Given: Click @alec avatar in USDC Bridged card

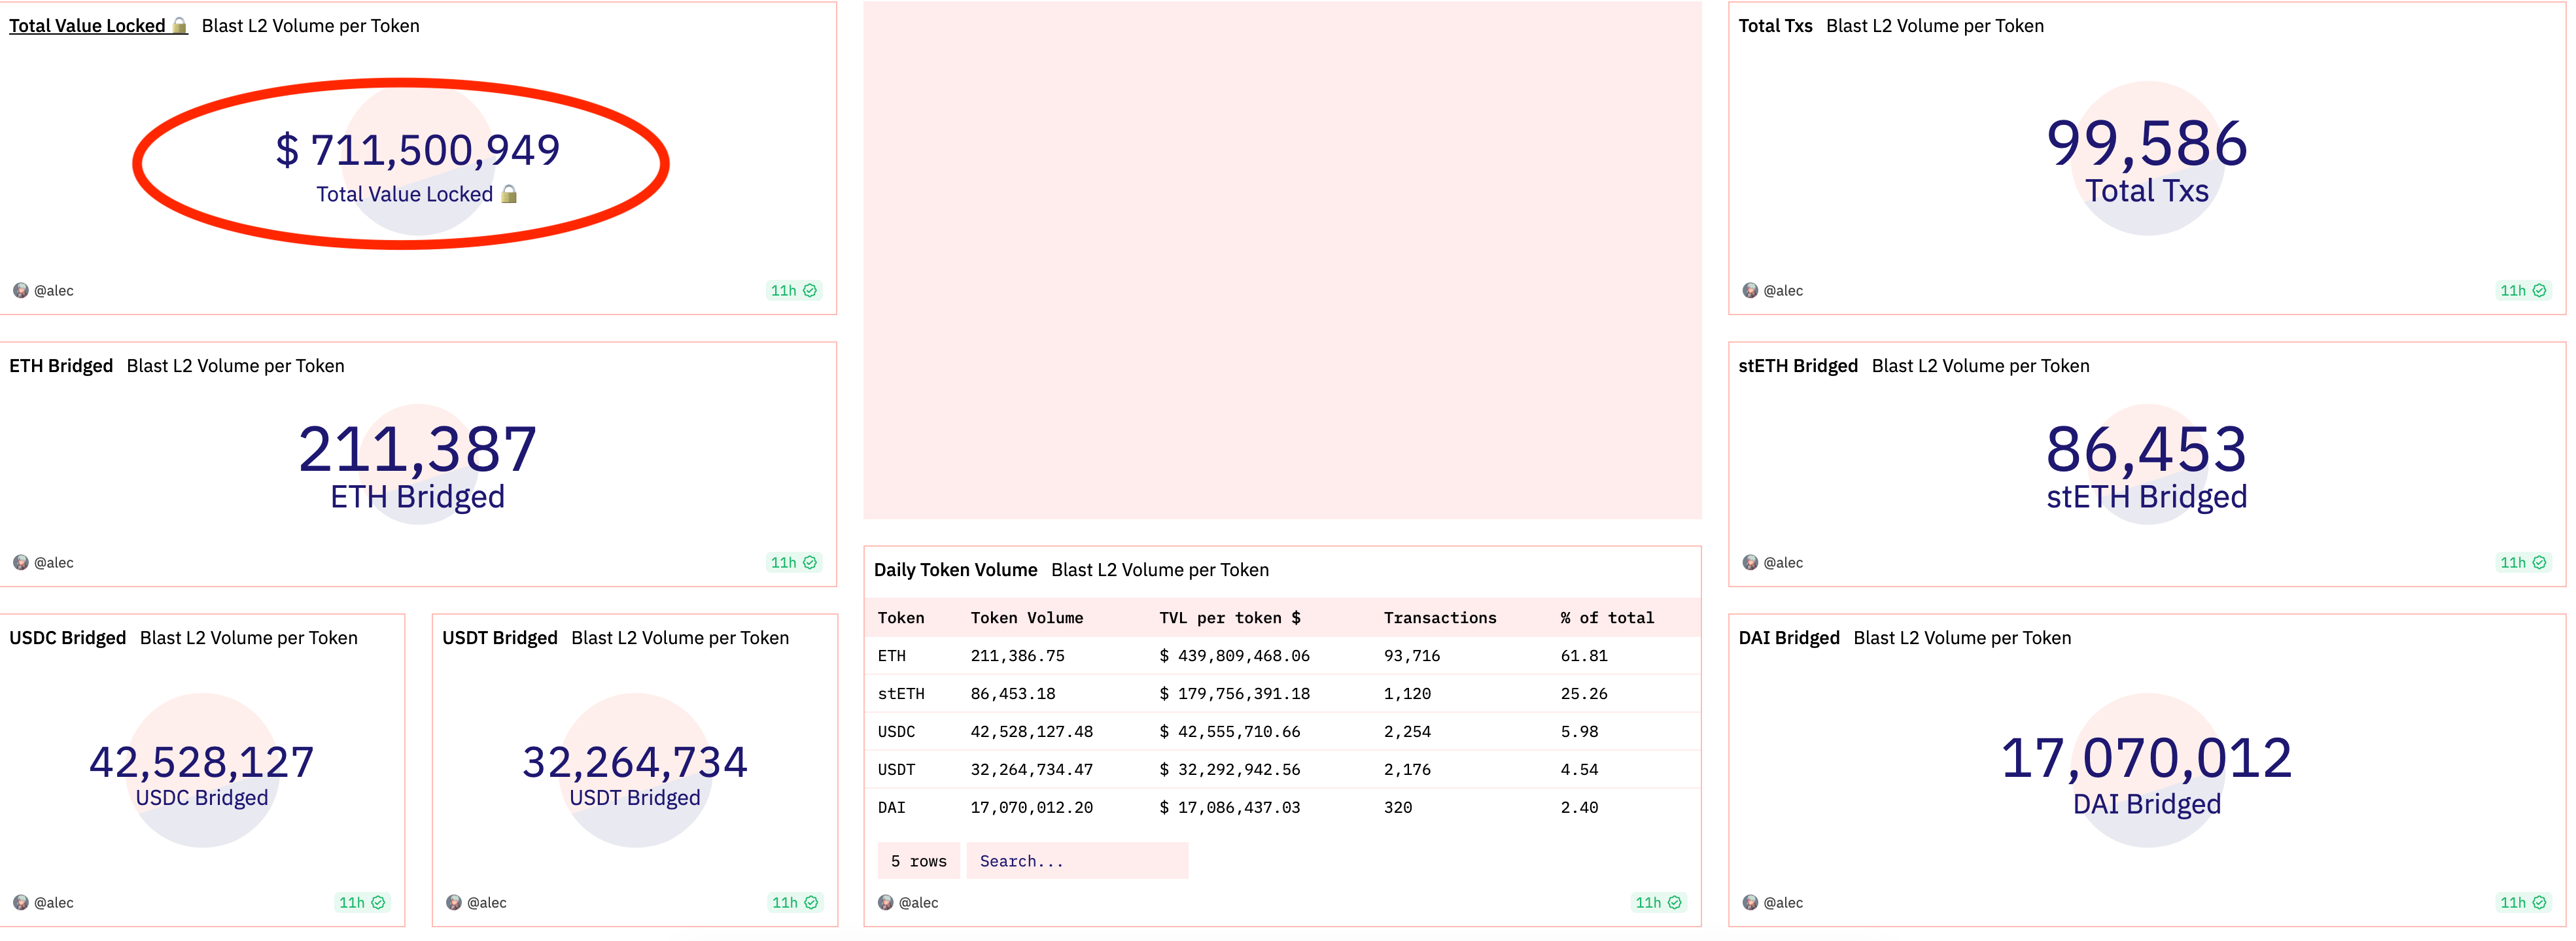Looking at the screenshot, I should 21,903.
